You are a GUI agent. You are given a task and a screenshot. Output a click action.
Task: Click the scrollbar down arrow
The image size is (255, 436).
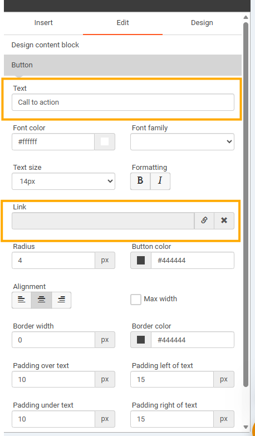(246, 427)
